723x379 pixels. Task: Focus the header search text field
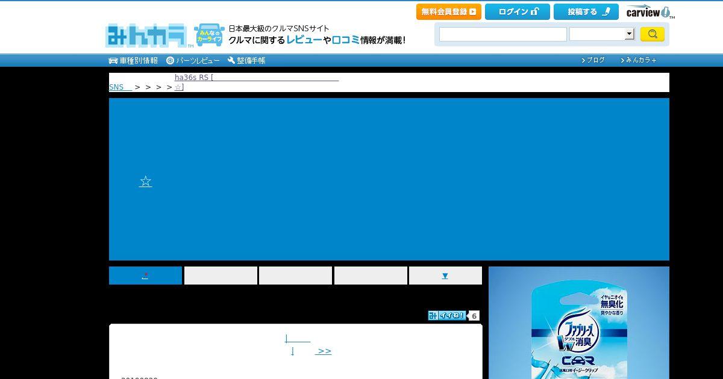503,34
